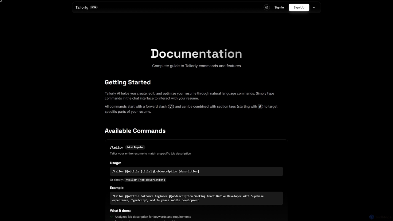Click the example code block with Software Engineer
Viewport: 393px width, 221px height.
point(196,198)
